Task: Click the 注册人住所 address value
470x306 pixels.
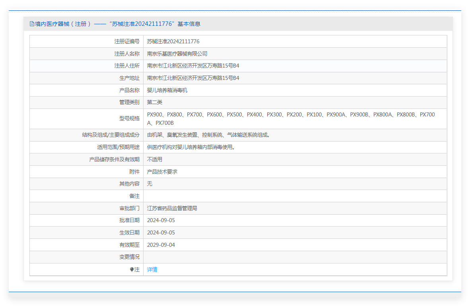Action: pos(193,66)
